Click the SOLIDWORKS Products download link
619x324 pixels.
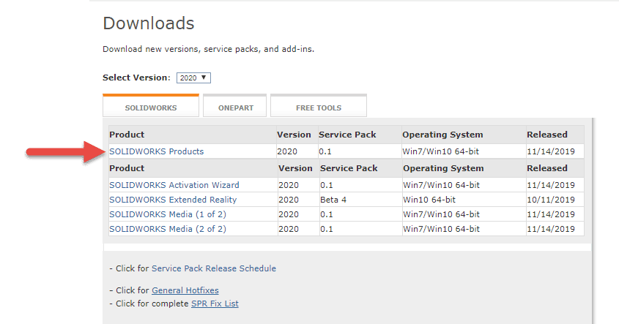(x=156, y=151)
